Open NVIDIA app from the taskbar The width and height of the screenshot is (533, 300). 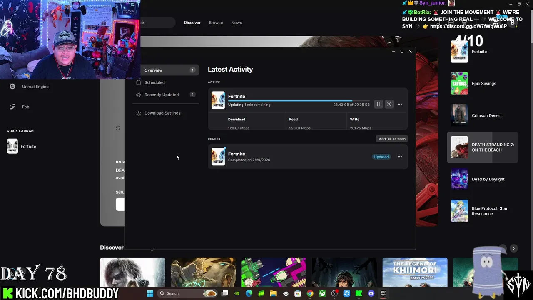[x=237, y=293]
